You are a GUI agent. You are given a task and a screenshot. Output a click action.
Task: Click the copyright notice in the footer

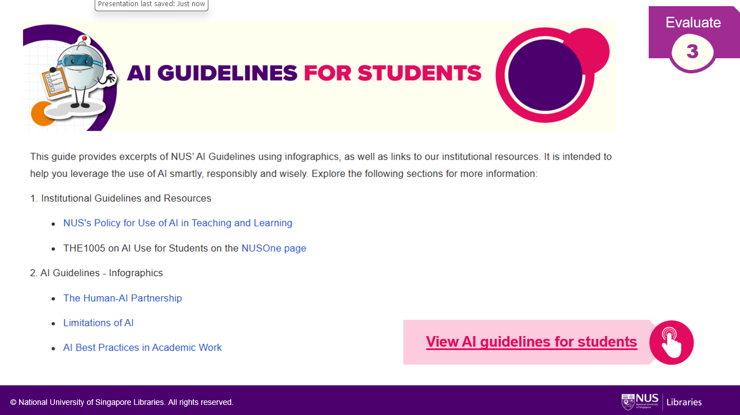pos(122,402)
